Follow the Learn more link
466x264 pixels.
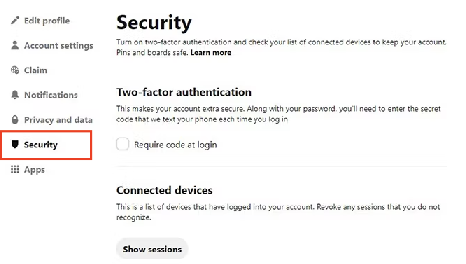211,53
